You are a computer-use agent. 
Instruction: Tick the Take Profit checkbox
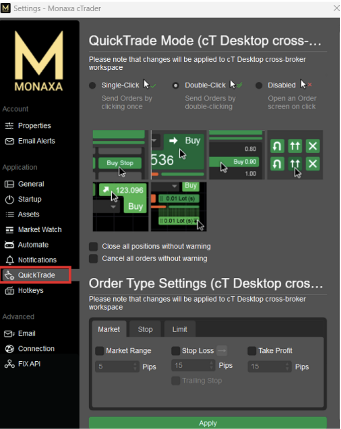point(252,351)
